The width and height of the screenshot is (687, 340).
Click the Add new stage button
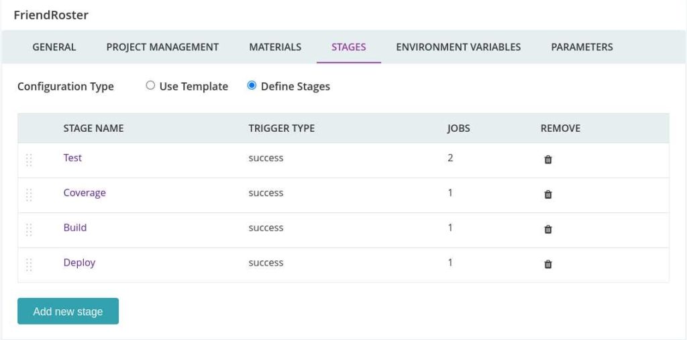coord(68,311)
